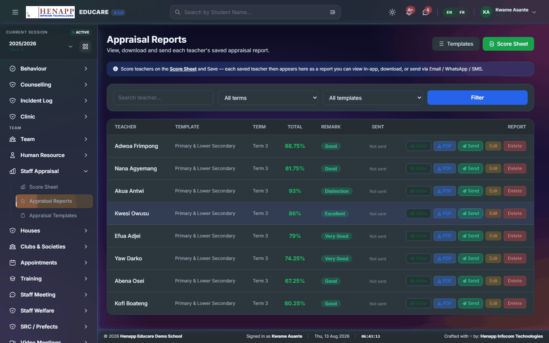Click the Appointments calendar icon
The height and width of the screenshot is (343, 549).
(13, 263)
